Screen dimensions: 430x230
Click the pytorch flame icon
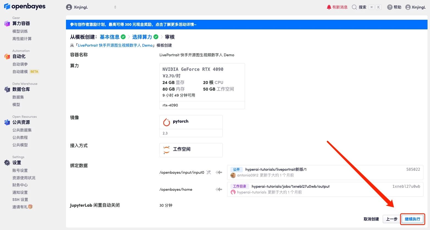167,122
